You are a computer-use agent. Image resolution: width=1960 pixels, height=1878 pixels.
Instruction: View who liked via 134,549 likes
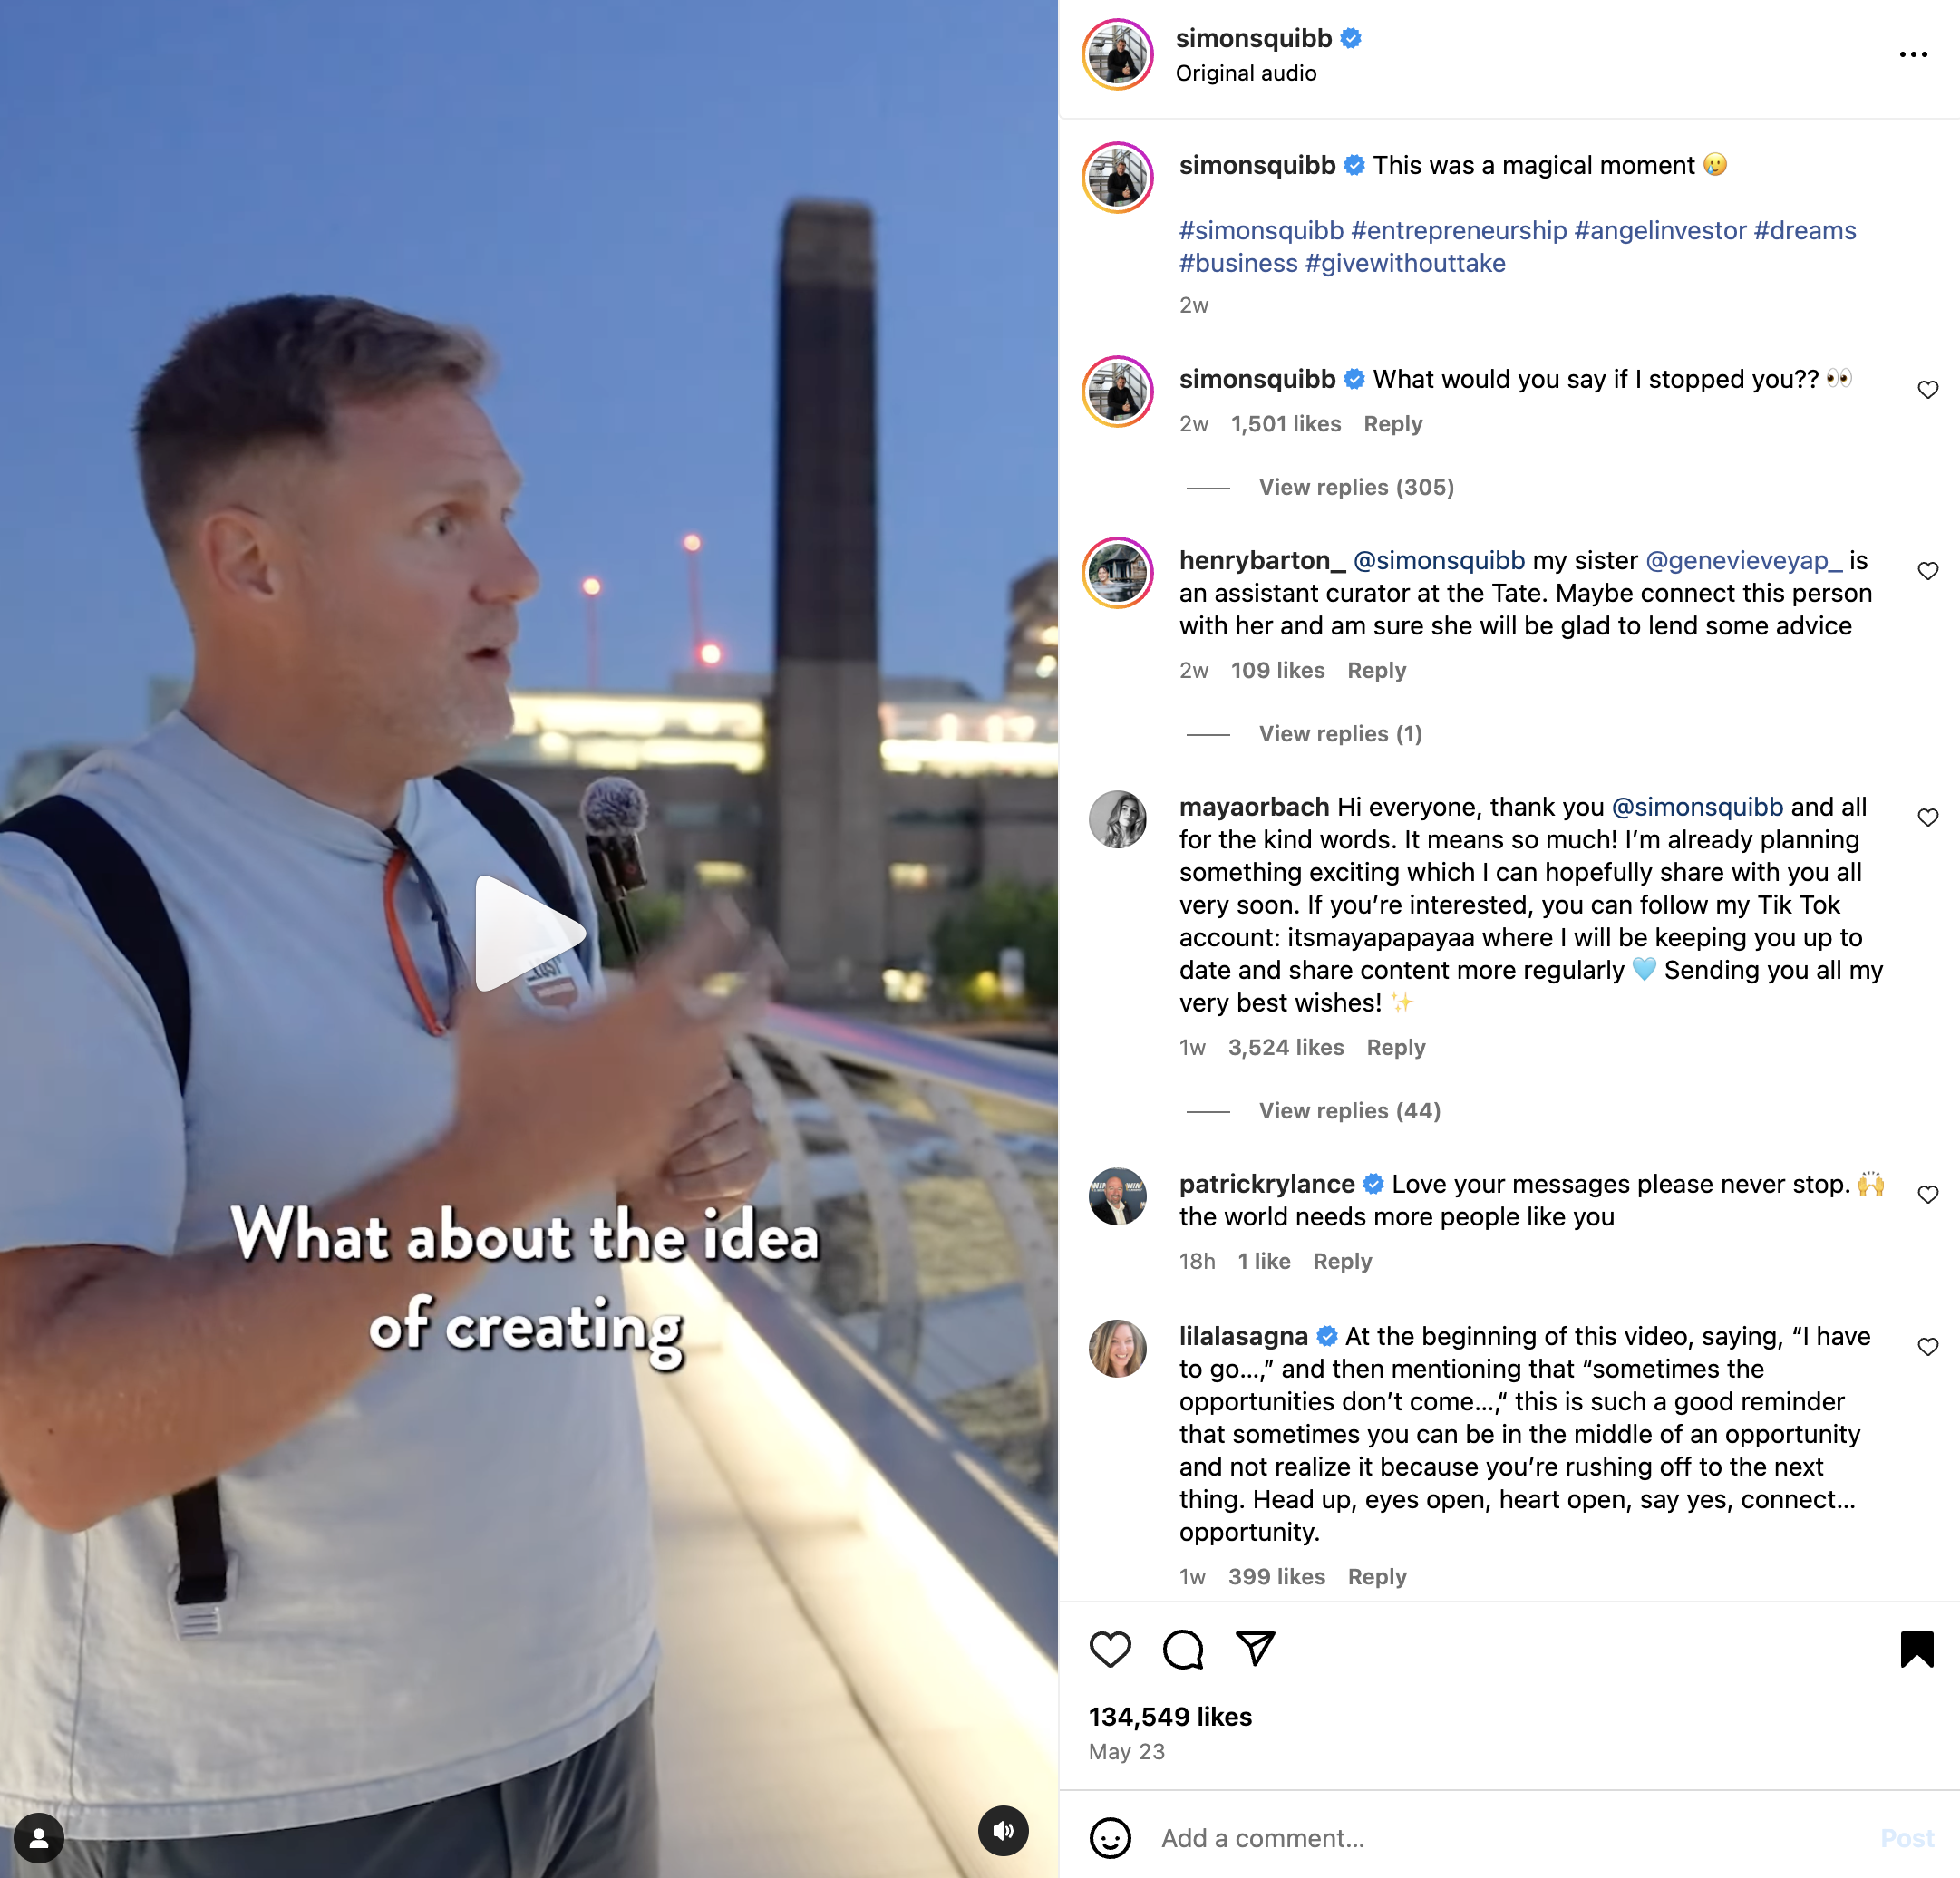[x=1170, y=1717]
